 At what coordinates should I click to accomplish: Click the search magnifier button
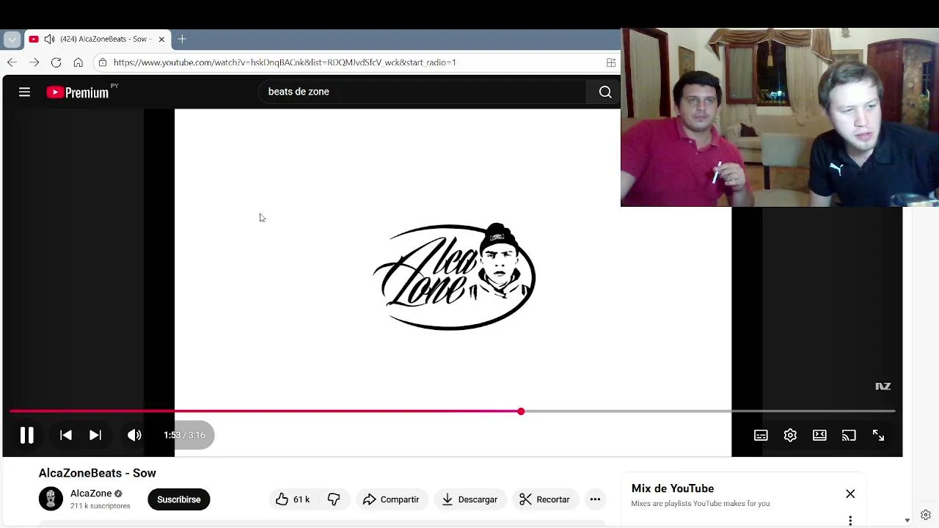pyautogui.click(x=605, y=92)
